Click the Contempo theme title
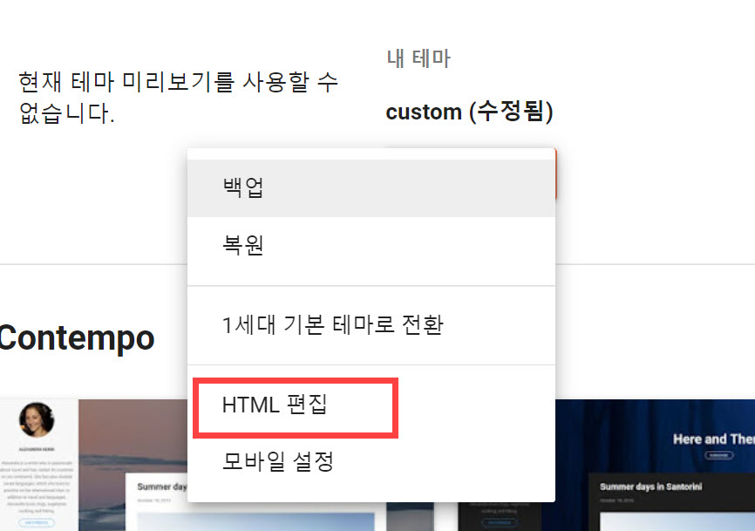The image size is (755, 531). [x=77, y=337]
